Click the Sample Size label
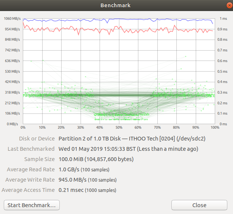233x214 pixels. tap(40, 159)
